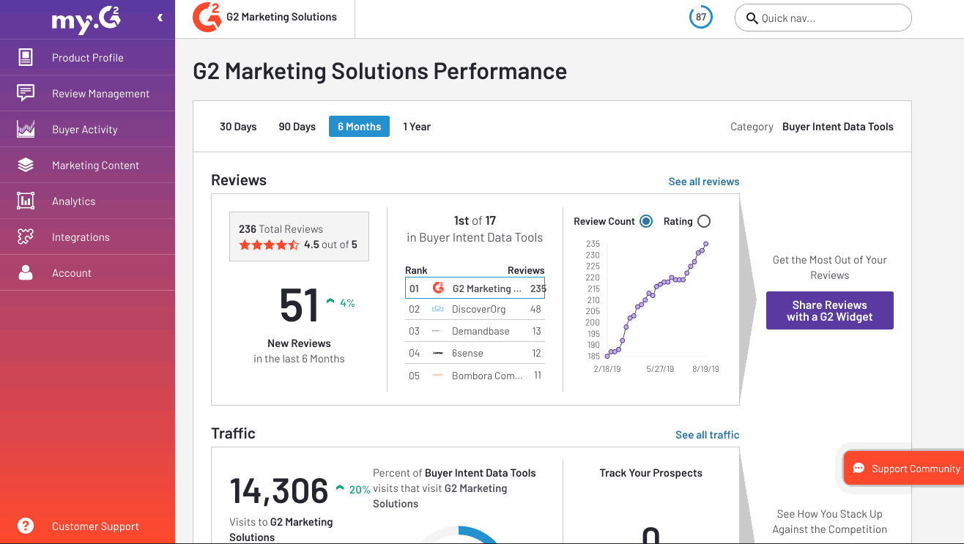Image resolution: width=964 pixels, height=544 pixels.
Task: Click the Support Community chat icon
Action: [859, 469]
